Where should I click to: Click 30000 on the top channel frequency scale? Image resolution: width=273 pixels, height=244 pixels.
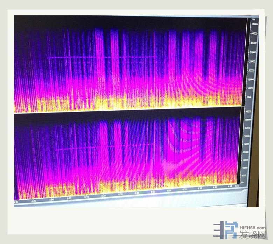pyautogui.click(x=253, y=52)
